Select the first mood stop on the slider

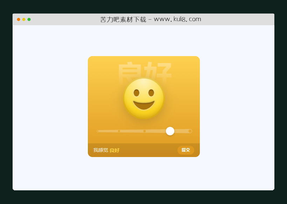[97, 131]
